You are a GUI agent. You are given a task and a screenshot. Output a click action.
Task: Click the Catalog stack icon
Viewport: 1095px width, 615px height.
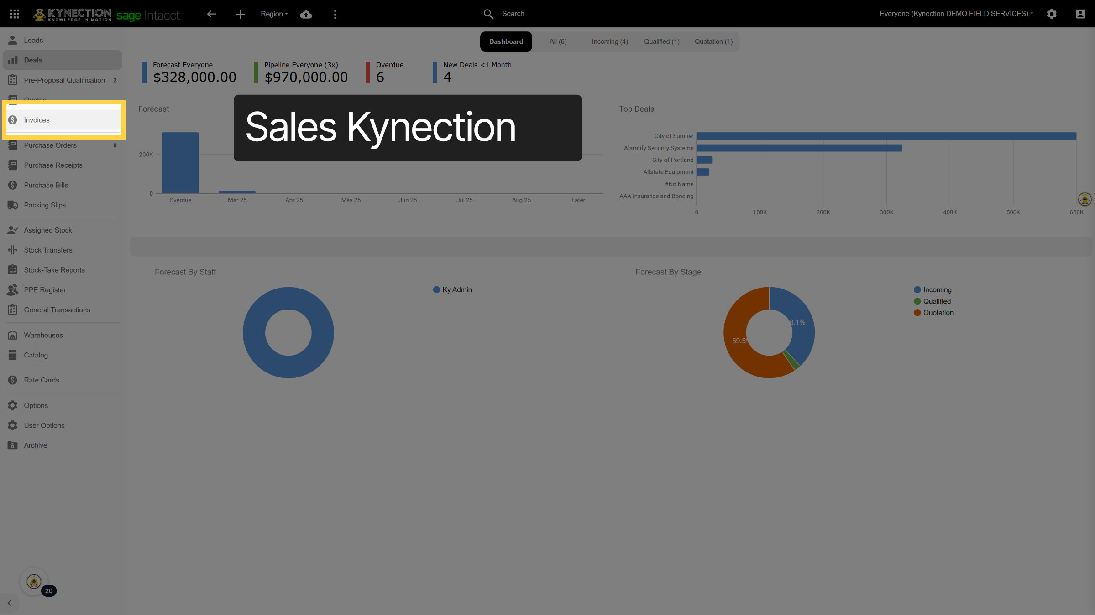click(13, 355)
